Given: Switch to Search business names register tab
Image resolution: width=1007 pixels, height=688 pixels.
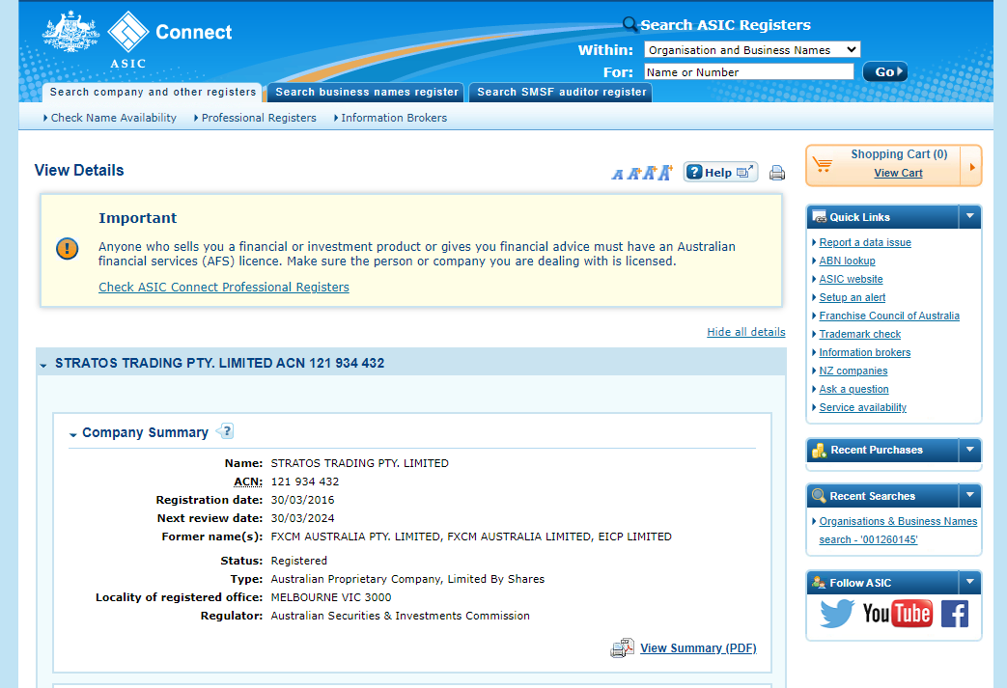Looking at the screenshot, I should tap(366, 93).
